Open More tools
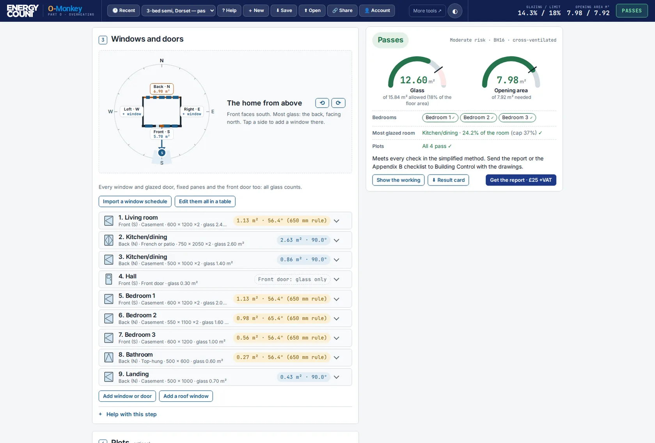The height and width of the screenshot is (443, 655). click(427, 11)
